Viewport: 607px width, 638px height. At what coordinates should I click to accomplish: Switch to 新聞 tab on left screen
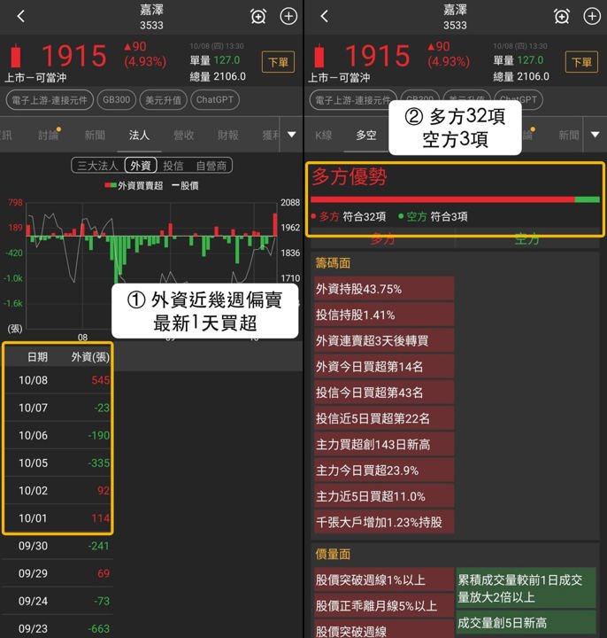(x=95, y=135)
